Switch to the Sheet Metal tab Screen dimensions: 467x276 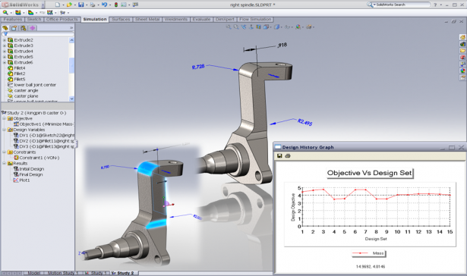[147, 19]
